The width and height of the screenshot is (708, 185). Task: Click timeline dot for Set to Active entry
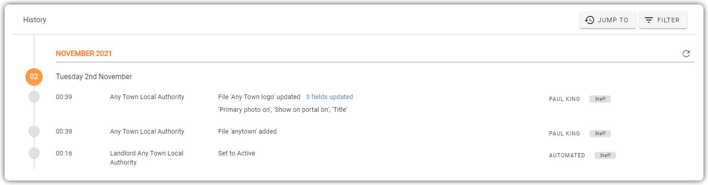tap(34, 153)
